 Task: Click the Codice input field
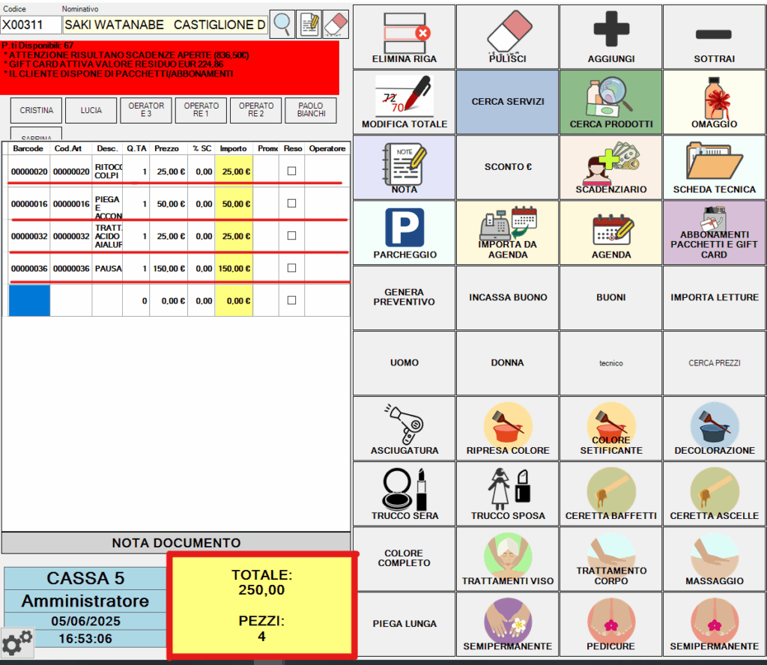31,25
